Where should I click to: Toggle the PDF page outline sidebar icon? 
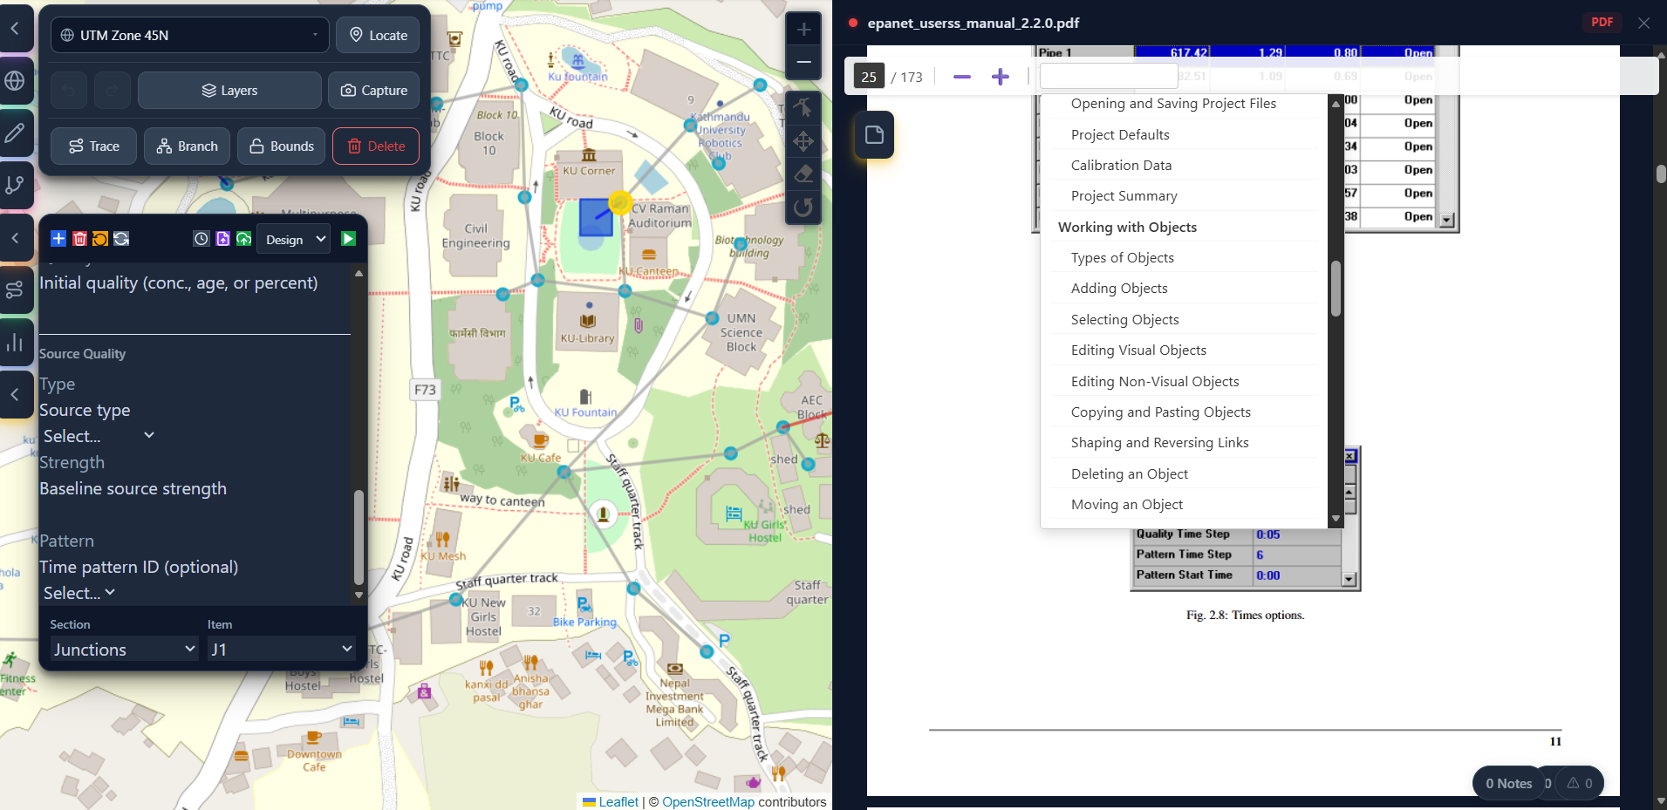coord(874,135)
